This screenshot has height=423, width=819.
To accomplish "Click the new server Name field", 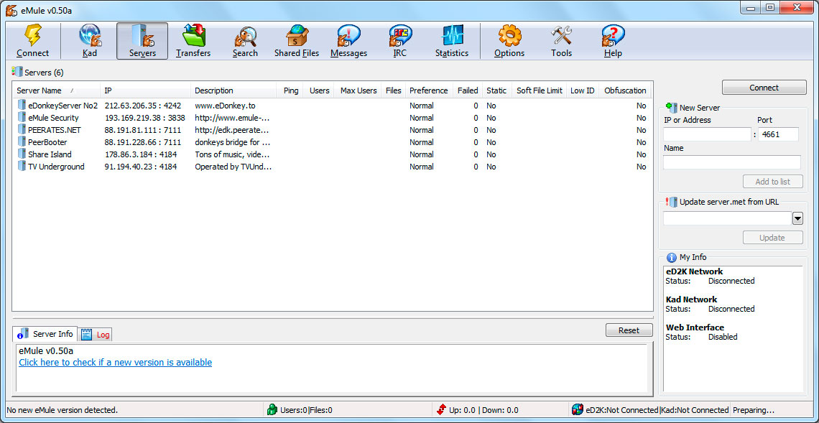I will tap(732, 162).
